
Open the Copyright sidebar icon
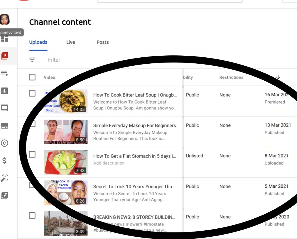pyautogui.click(x=4, y=143)
